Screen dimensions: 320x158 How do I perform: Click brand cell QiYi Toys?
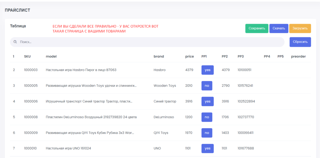pyautogui.click(x=161, y=133)
